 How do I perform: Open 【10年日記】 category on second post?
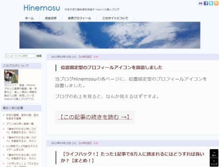point(85,143)
